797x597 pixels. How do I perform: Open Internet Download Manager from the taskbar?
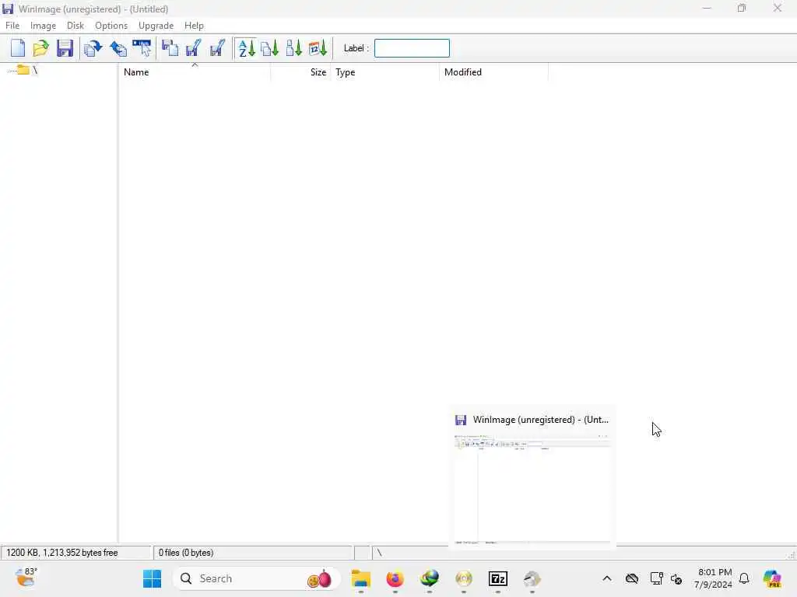coord(430,578)
